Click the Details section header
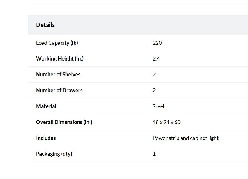 click(x=138, y=25)
